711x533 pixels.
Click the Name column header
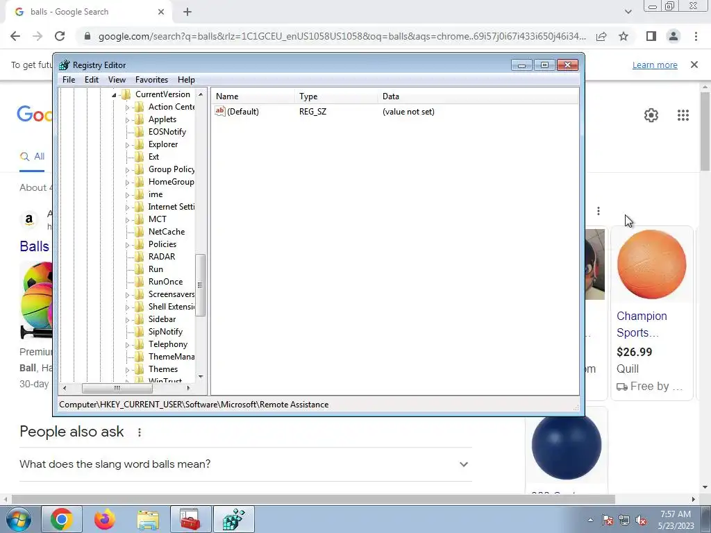(253, 96)
